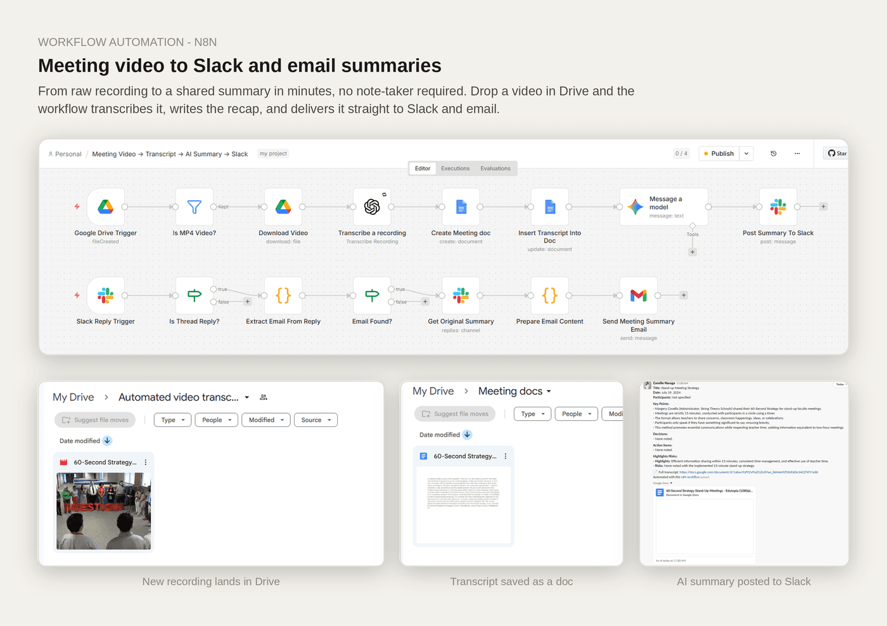Image resolution: width=887 pixels, height=626 pixels.
Task: Add a tool under Message a model
Action: (692, 252)
